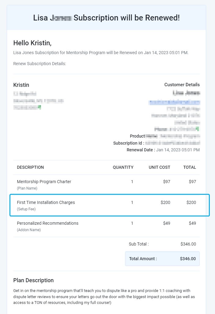Click the blurred Subscription Id value
Image resolution: width=215 pixels, height=314 pixels.
[x=172, y=143]
